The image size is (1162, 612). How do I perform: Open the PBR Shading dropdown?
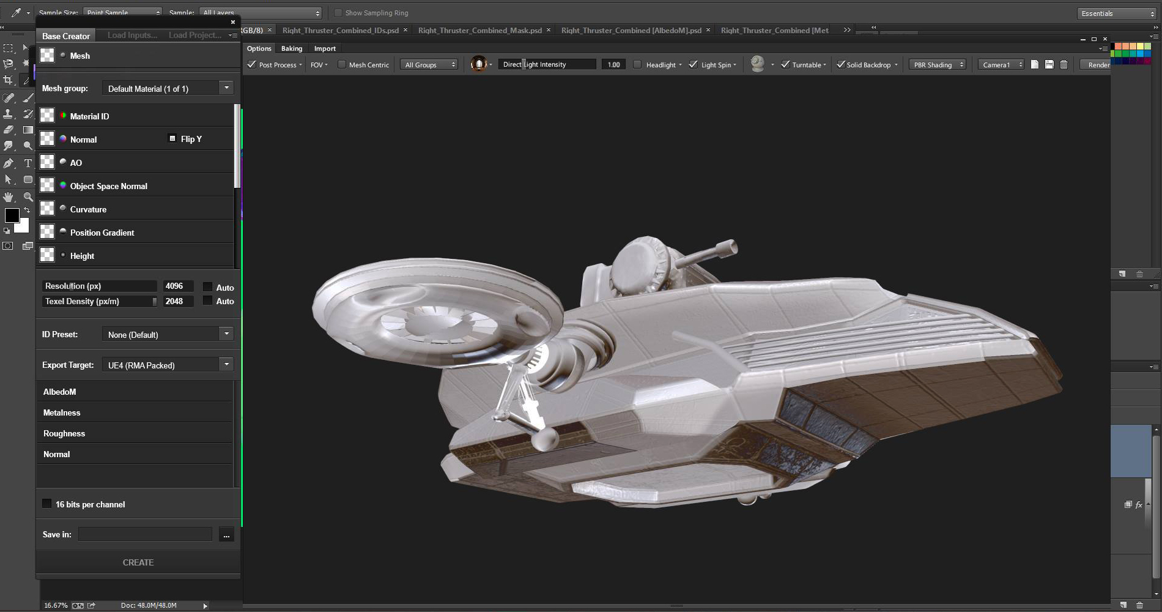coord(938,64)
